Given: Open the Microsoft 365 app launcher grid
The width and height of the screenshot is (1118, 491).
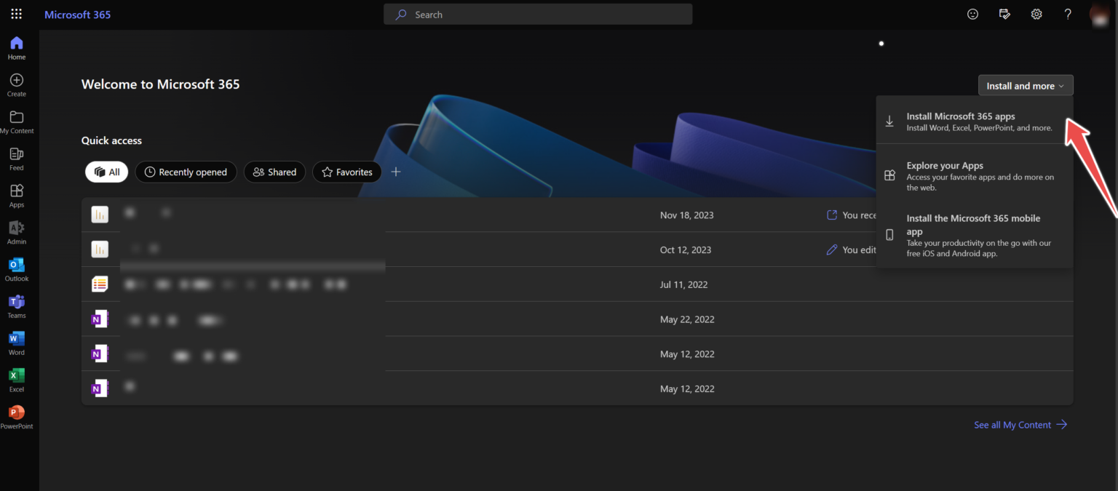Looking at the screenshot, I should [x=16, y=13].
